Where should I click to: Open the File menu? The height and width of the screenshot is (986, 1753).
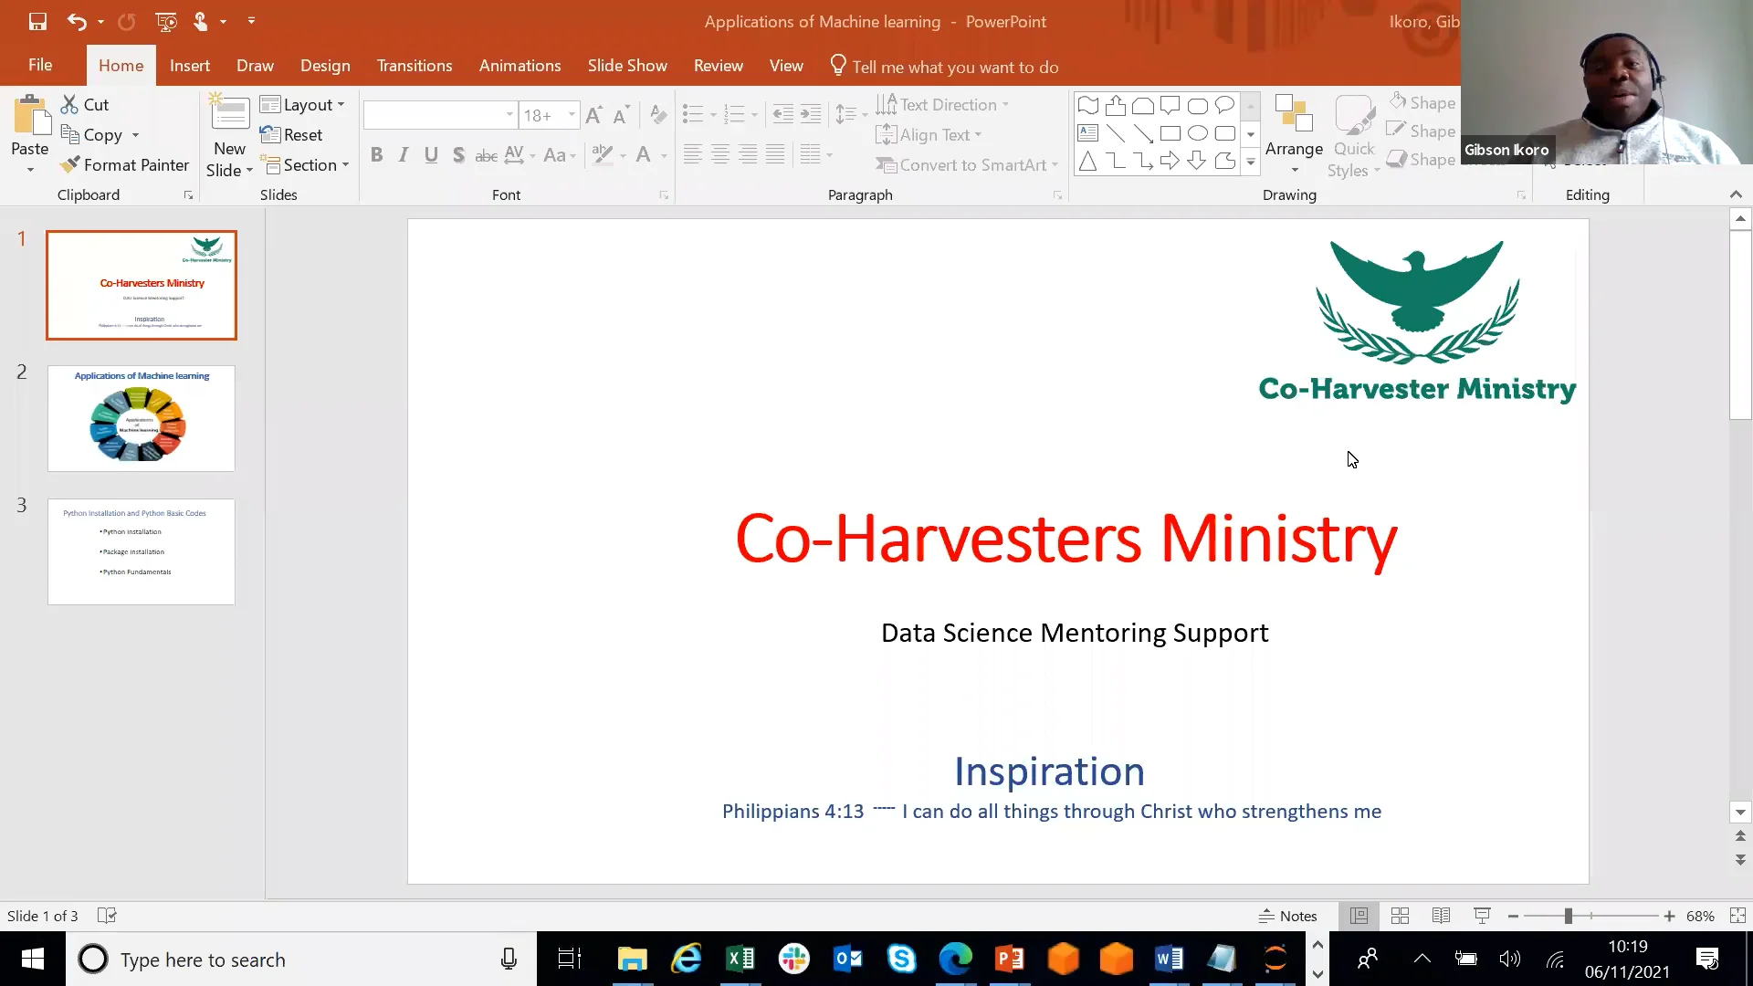click(x=40, y=65)
